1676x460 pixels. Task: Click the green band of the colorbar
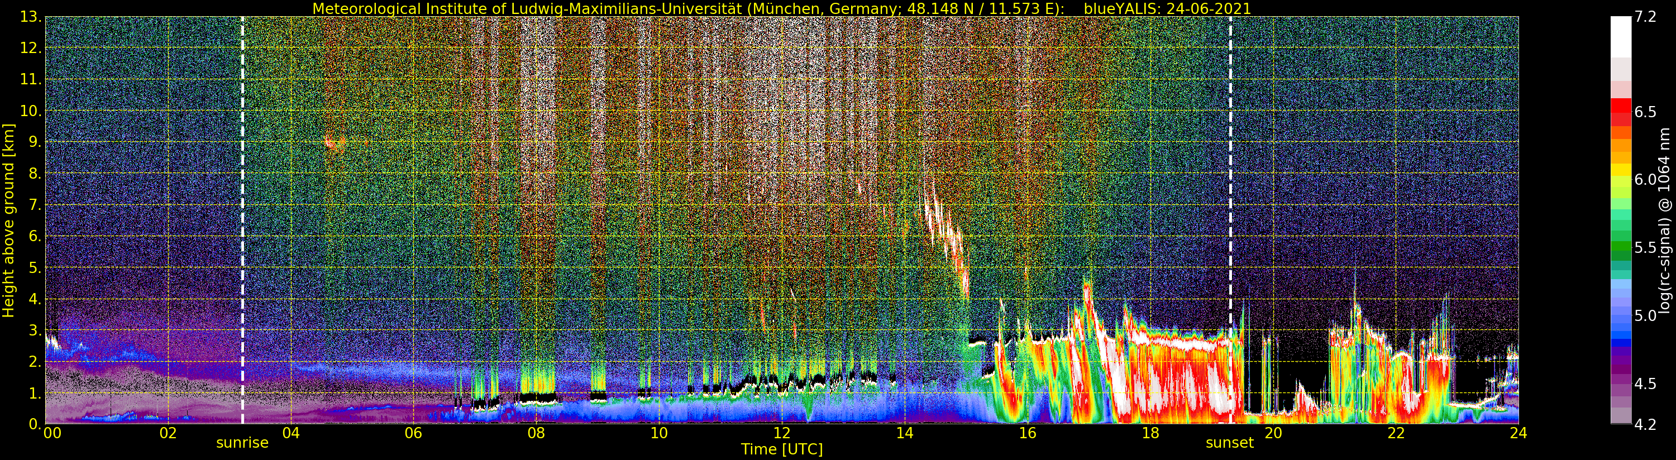(1621, 247)
